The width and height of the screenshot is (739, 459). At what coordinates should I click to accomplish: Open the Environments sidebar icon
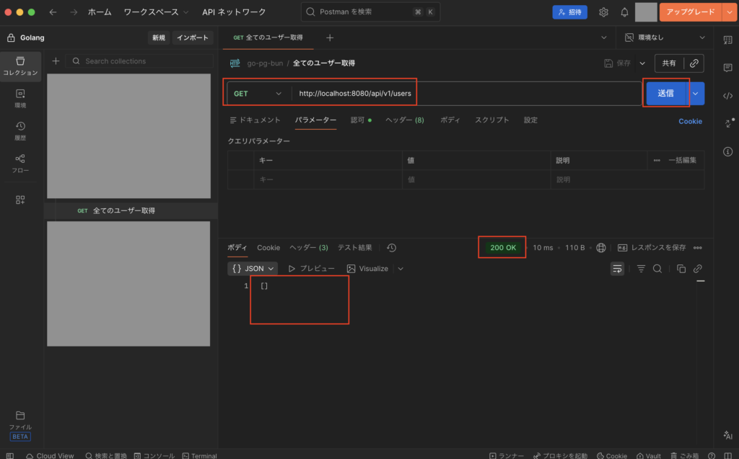click(20, 98)
